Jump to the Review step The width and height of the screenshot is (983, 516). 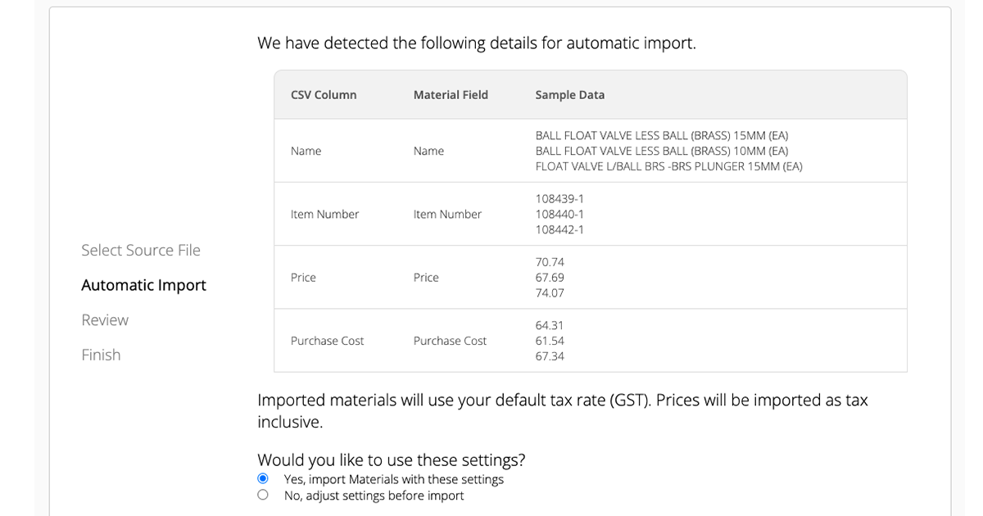[105, 319]
